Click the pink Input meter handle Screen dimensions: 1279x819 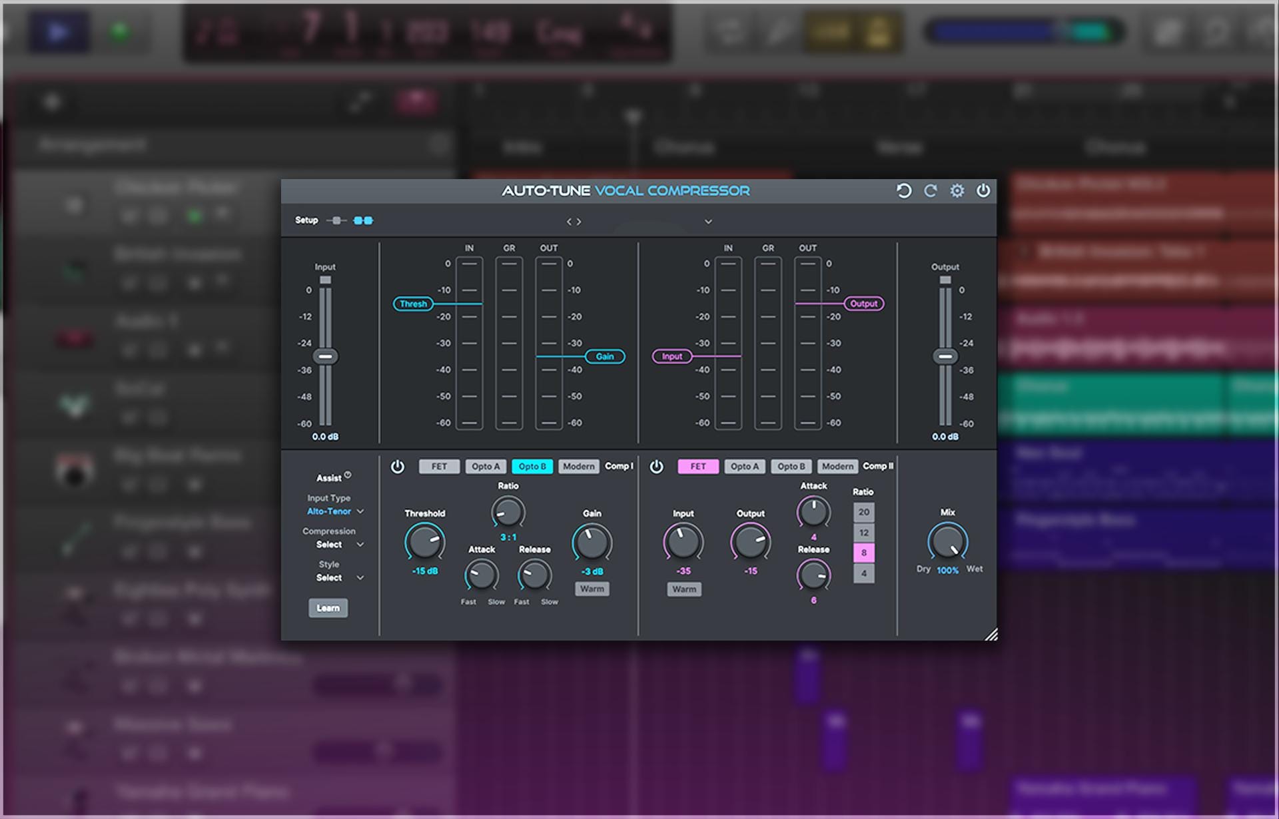pos(672,357)
